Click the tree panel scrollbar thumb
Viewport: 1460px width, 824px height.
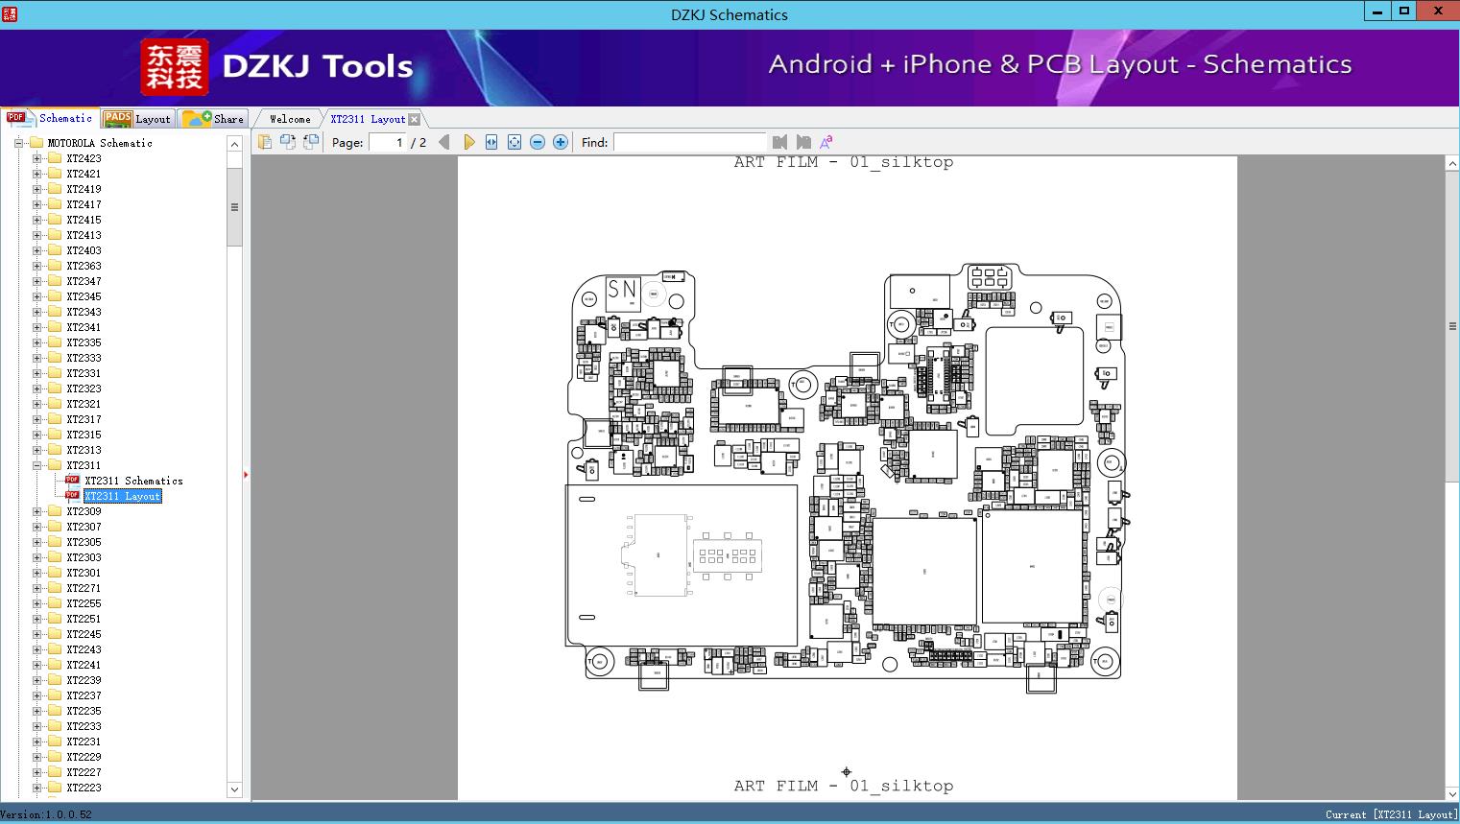[x=234, y=207]
